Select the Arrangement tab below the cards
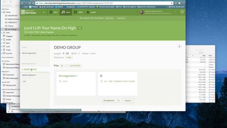This screenshot has width=227, height=128. pos(109,100)
